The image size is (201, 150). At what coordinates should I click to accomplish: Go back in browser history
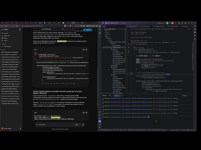2,26
